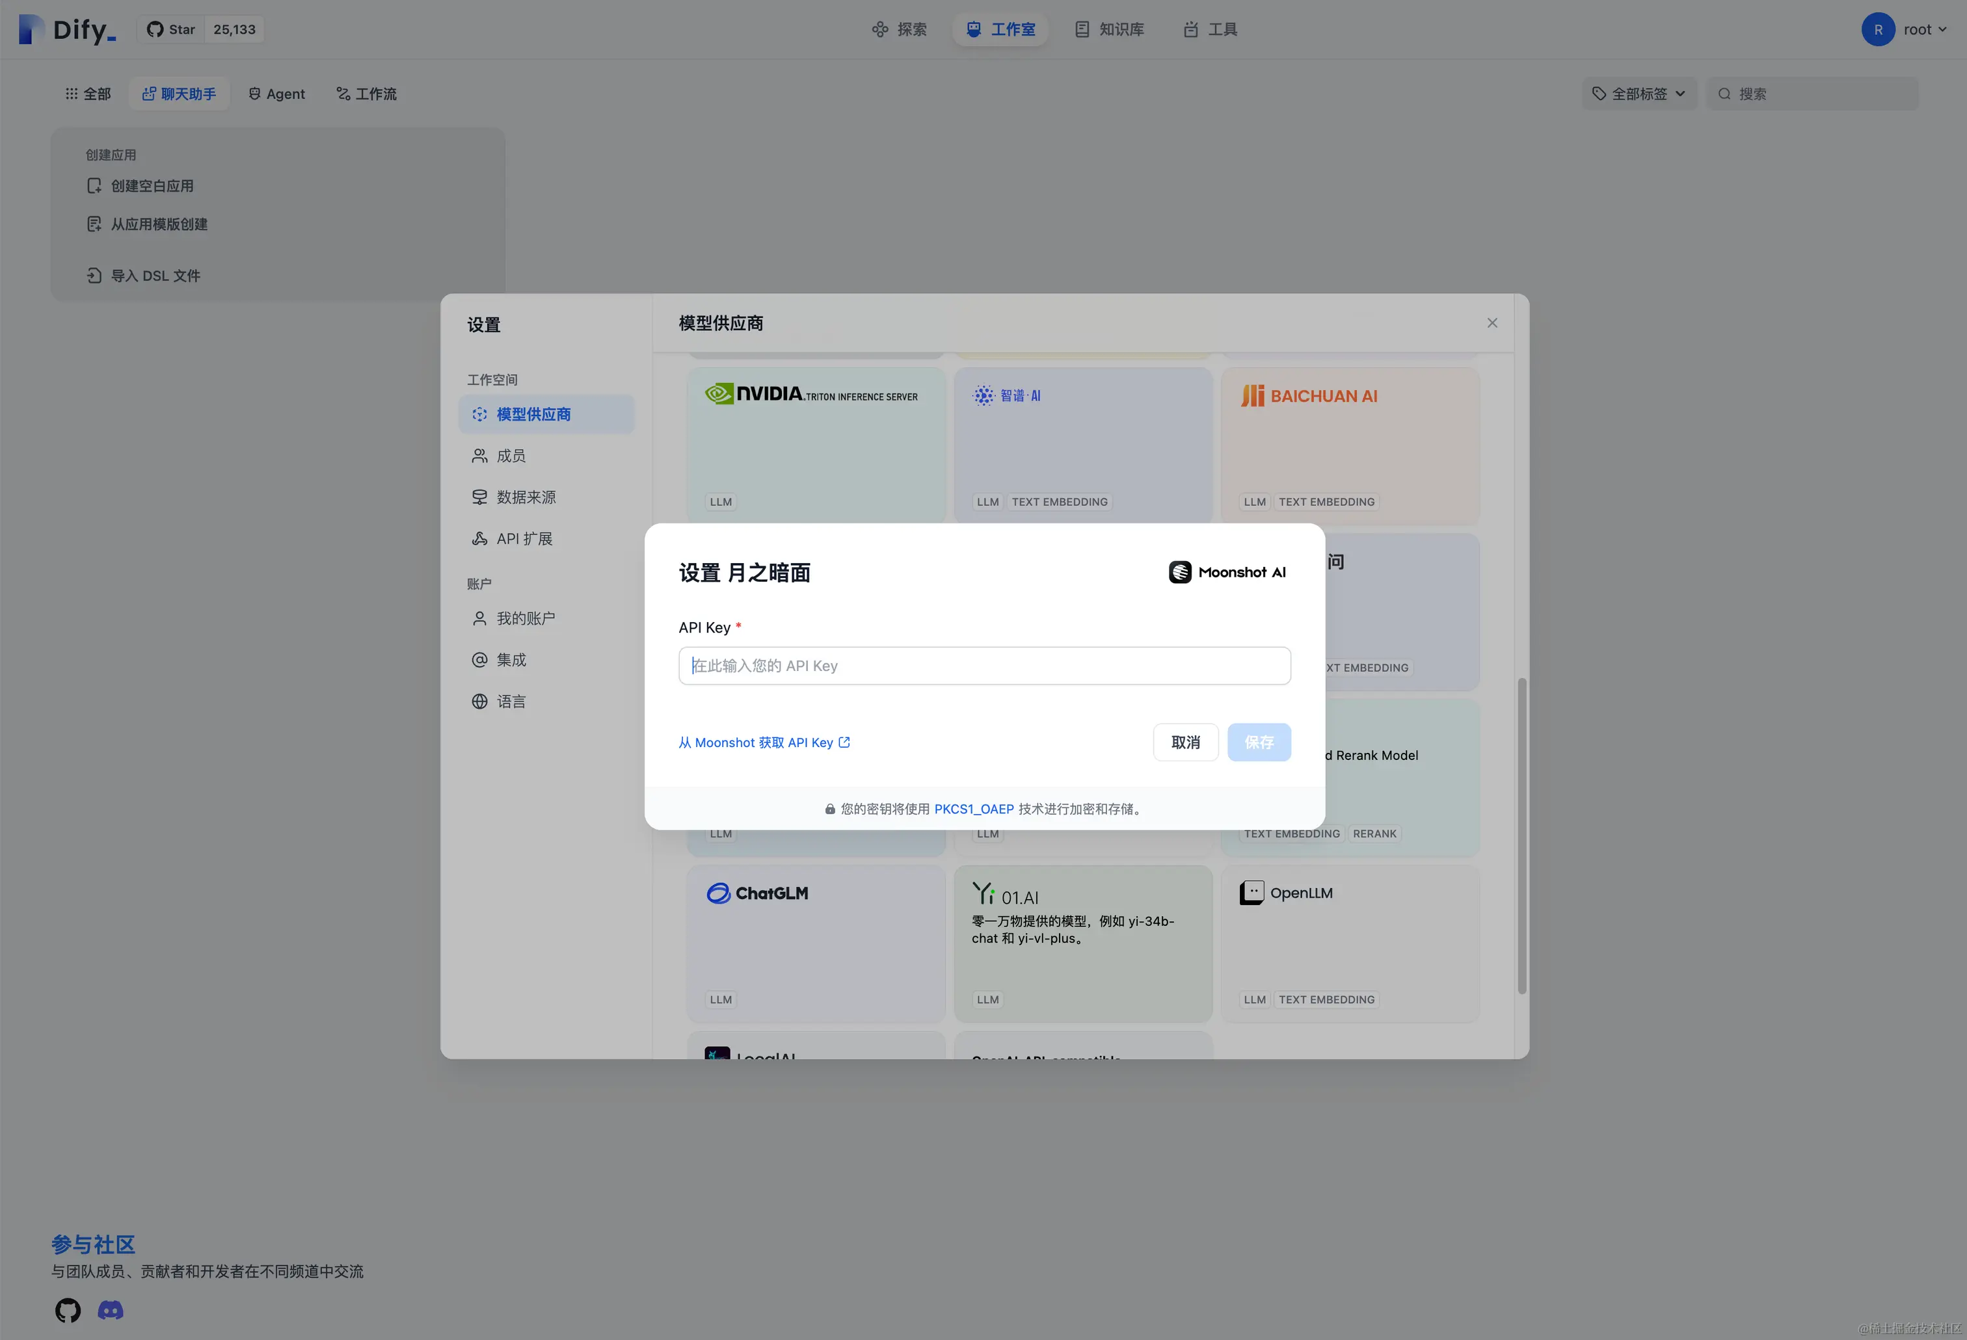Click the 保存 button
Image resolution: width=1967 pixels, height=1340 pixels.
pyautogui.click(x=1259, y=742)
